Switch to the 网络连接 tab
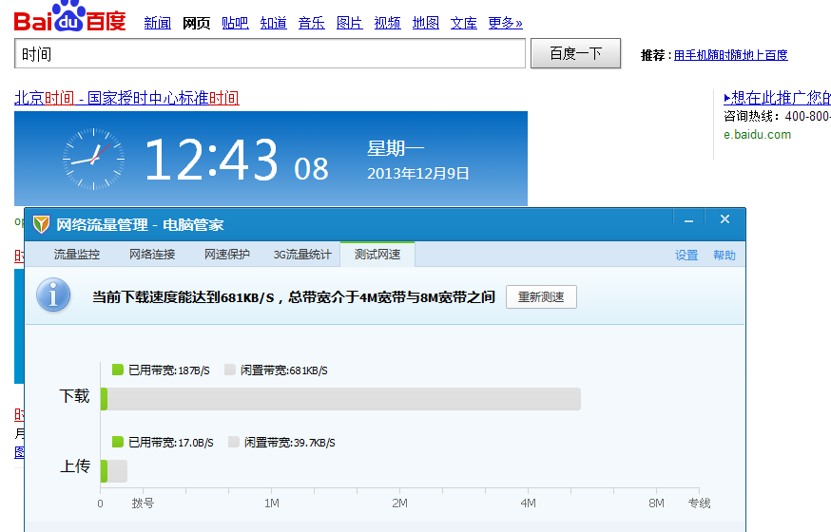The width and height of the screenshot is (831, 532). coord(152,255)
